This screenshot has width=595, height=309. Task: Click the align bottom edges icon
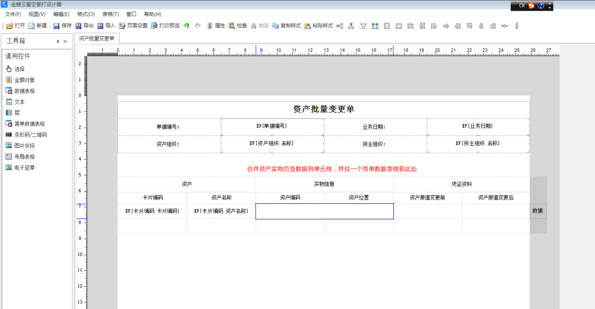[493, 26]
